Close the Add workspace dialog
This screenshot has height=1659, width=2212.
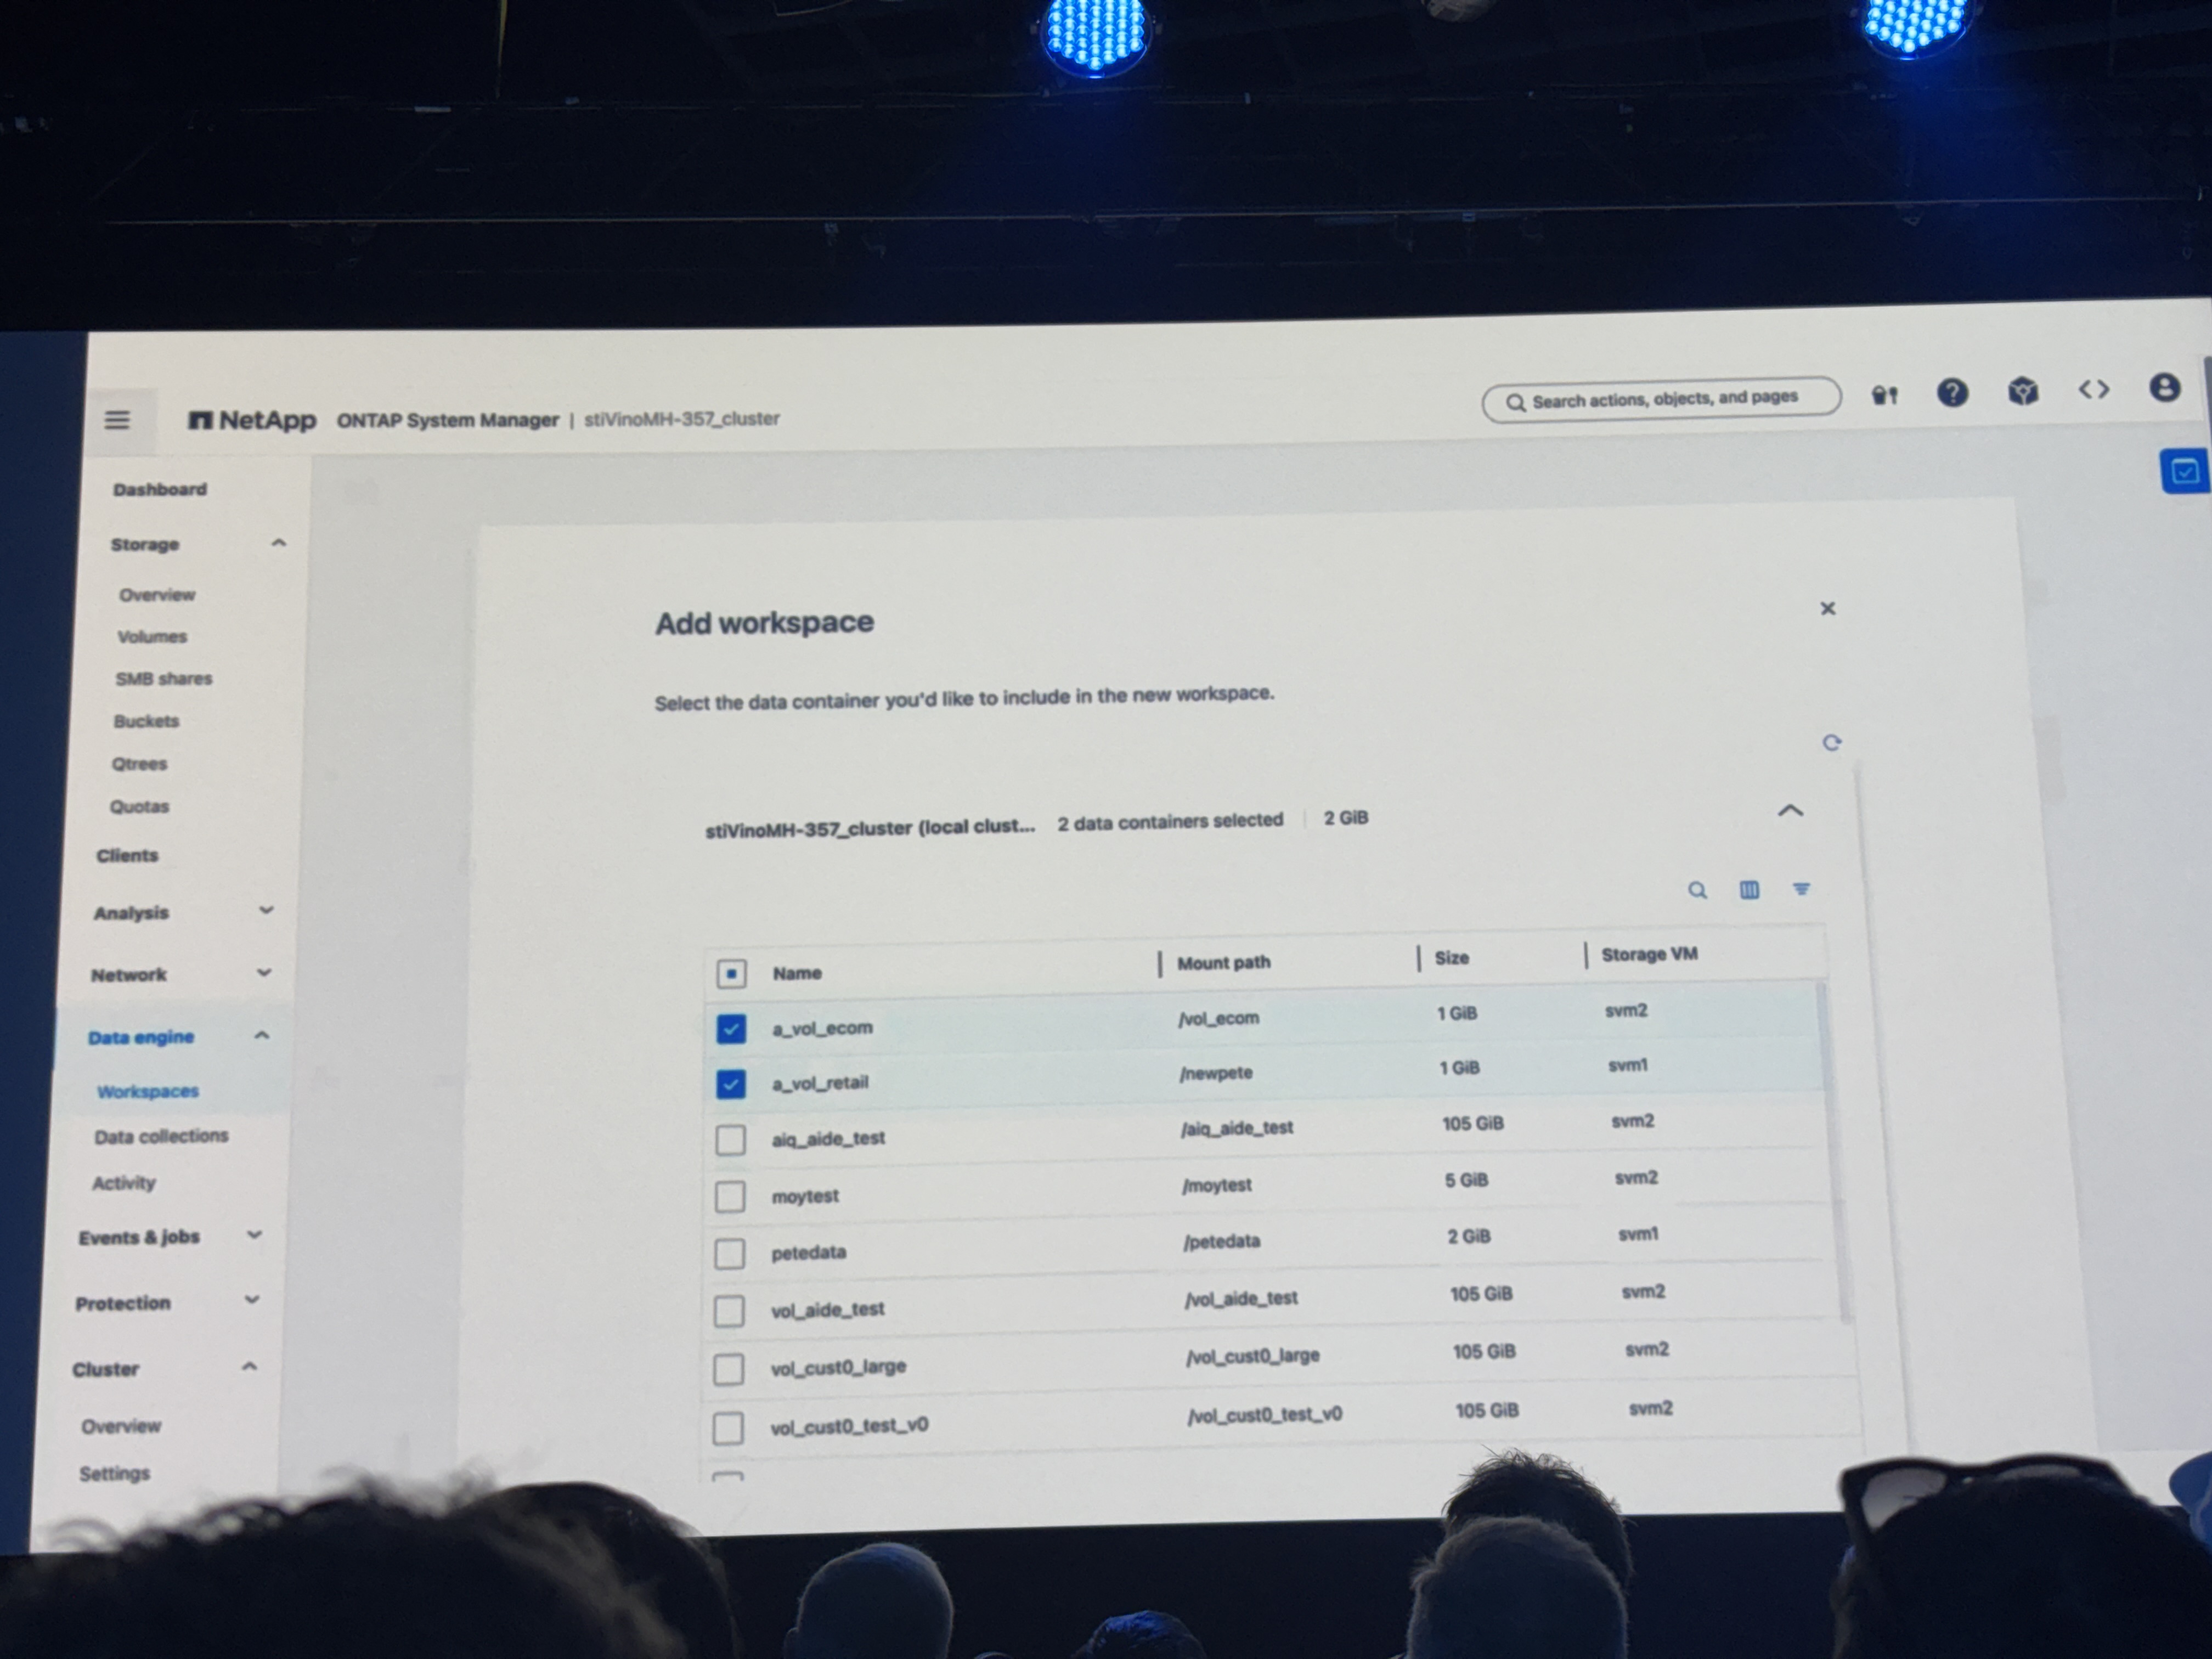tap(1828, 609)
